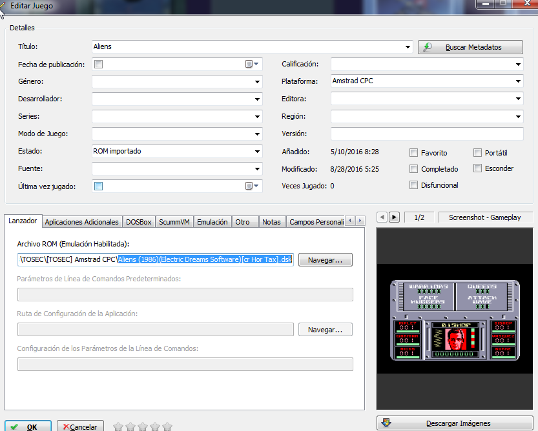
Task: Click Navegar next to the ROM file path
Action: (325, 259)
